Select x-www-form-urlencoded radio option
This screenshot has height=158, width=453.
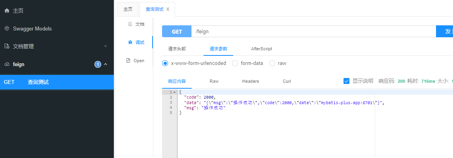click(x=165, y=63)
